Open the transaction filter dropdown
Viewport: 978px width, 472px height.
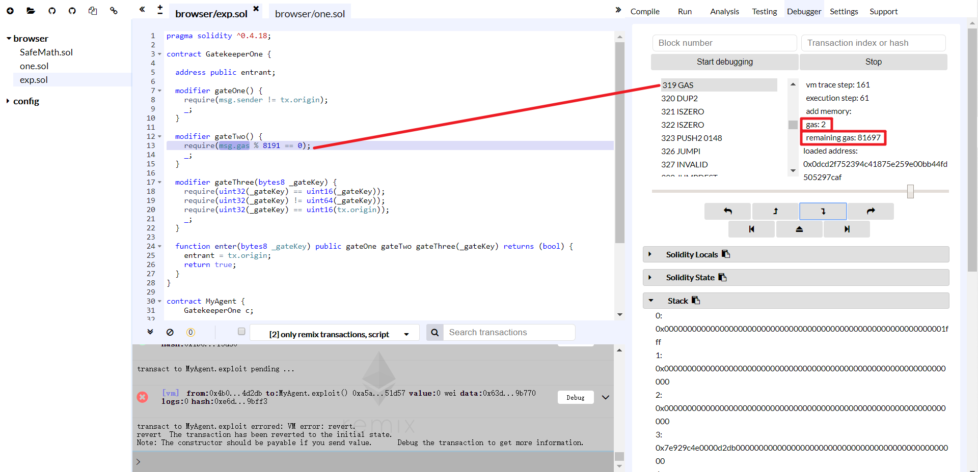tap(335, 333)
